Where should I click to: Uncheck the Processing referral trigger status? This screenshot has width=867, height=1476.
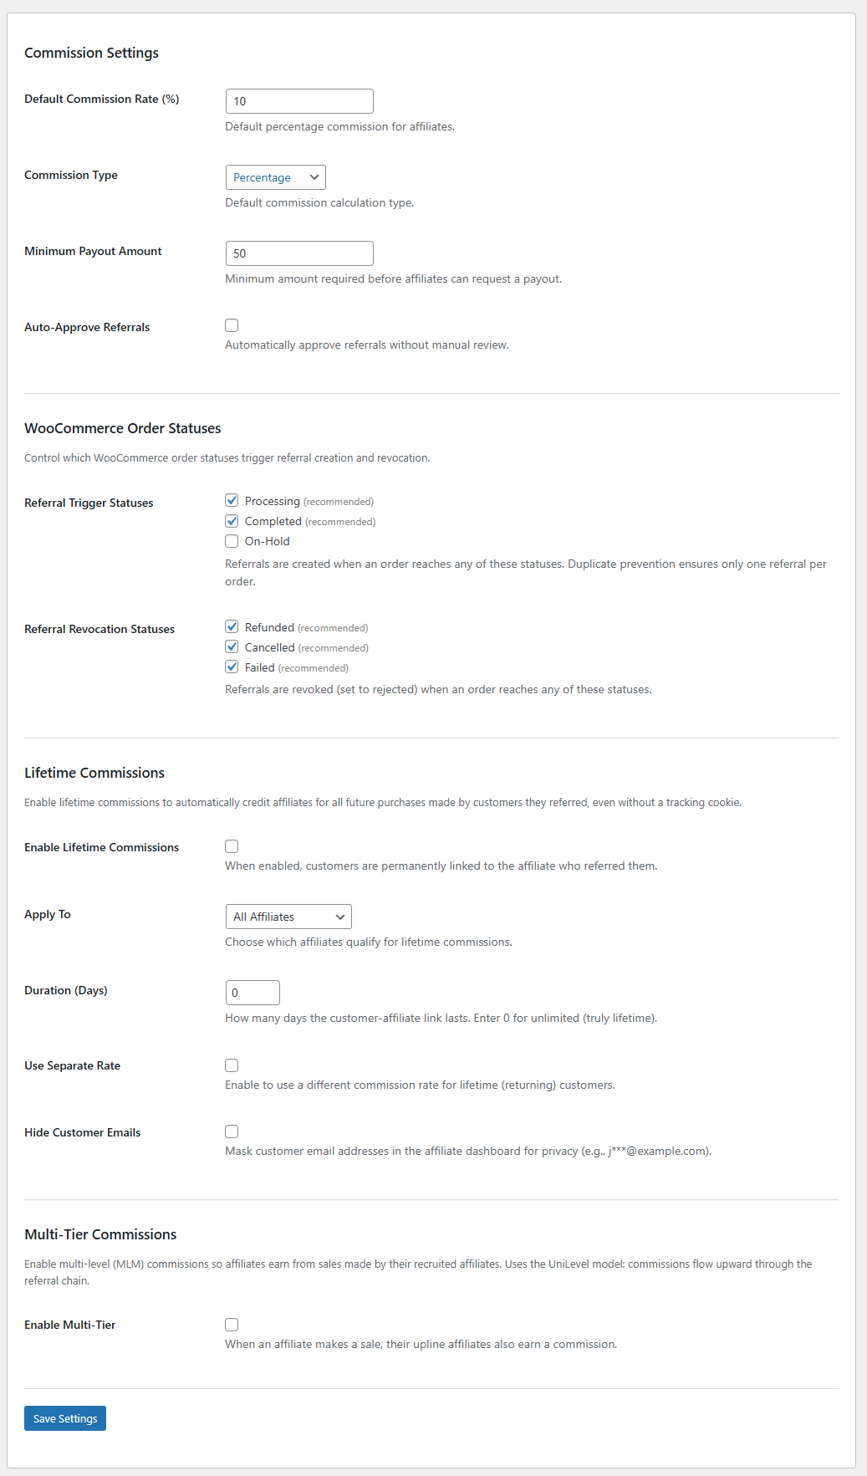point(232,500)
